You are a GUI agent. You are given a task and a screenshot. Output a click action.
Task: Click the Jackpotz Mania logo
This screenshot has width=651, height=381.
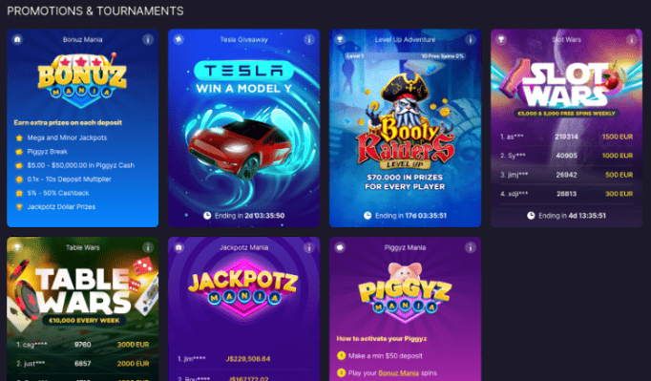point(243,287)
